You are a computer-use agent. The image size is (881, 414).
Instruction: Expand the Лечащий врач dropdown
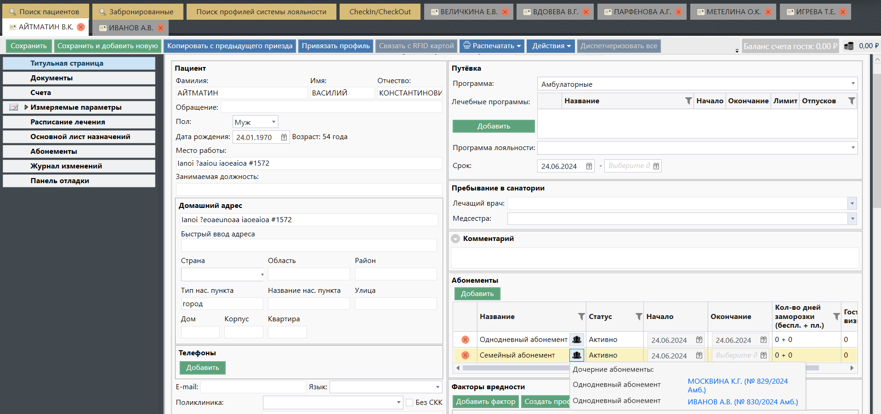tap(852, 203)
